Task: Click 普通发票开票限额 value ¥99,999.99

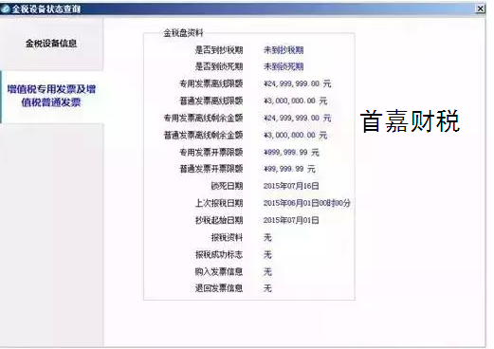Action: (x=289, y=169)
